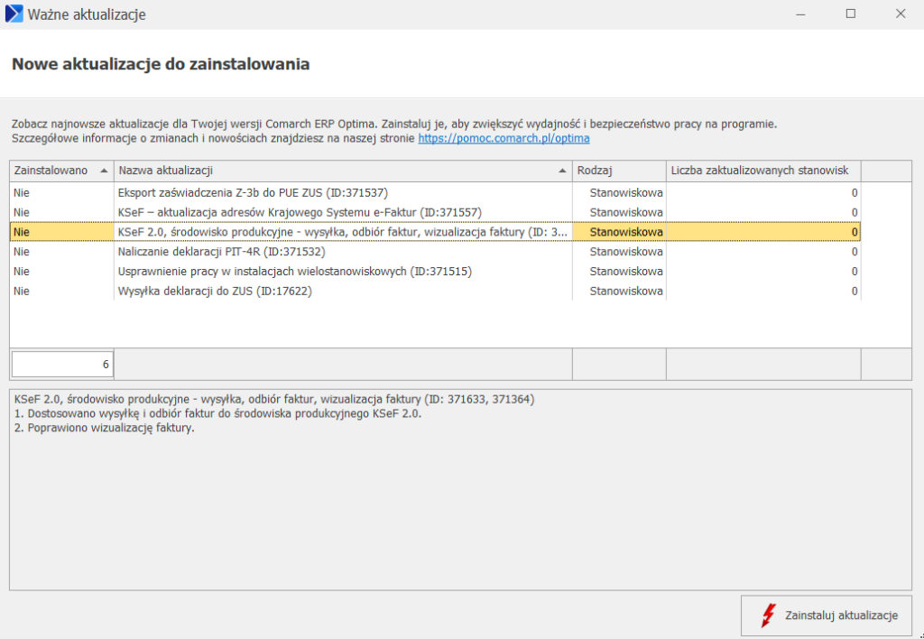The width and height of the screenshot is (924, 639).
Task: Close the Ważne aktualizacje window
Action: [x=900, y=14]
